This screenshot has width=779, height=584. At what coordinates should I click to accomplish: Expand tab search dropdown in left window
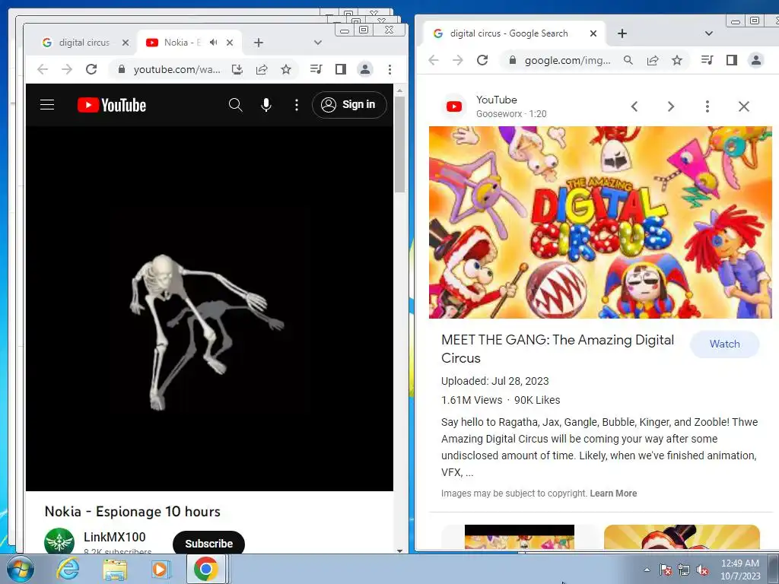318,43
